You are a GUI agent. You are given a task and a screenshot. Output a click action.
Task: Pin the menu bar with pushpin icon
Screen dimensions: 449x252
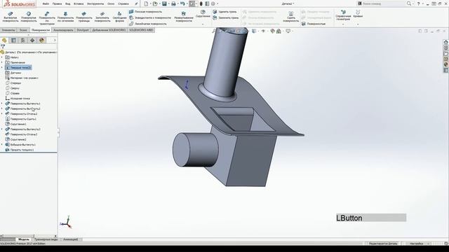[136, 3]
